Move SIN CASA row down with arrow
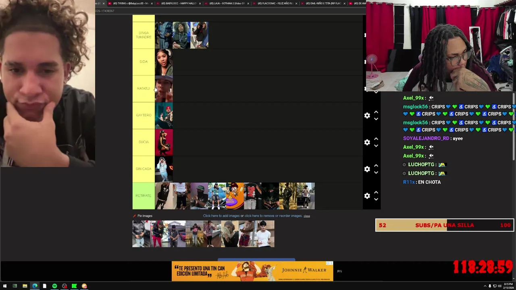Screen dimensions: 516x290 (x=376, y=172)
